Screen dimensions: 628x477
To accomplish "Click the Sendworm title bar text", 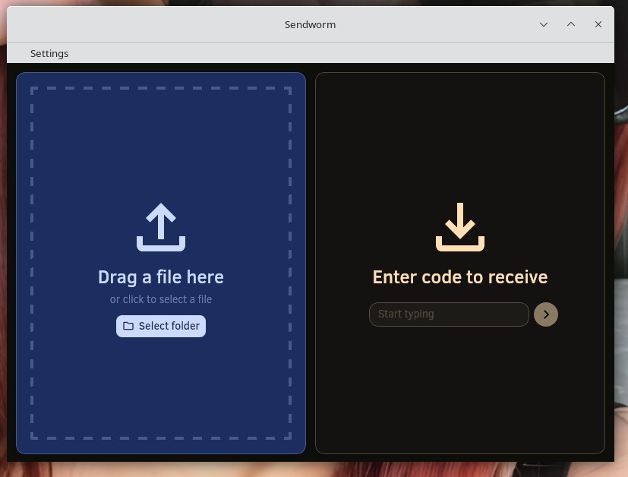I will 310,24.
